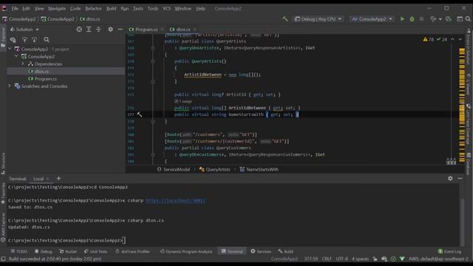Collapse the ConsoleApp2 solution node
Image resolution: width=473 pixels, height=266 pixels.
(x=10, y=49)
